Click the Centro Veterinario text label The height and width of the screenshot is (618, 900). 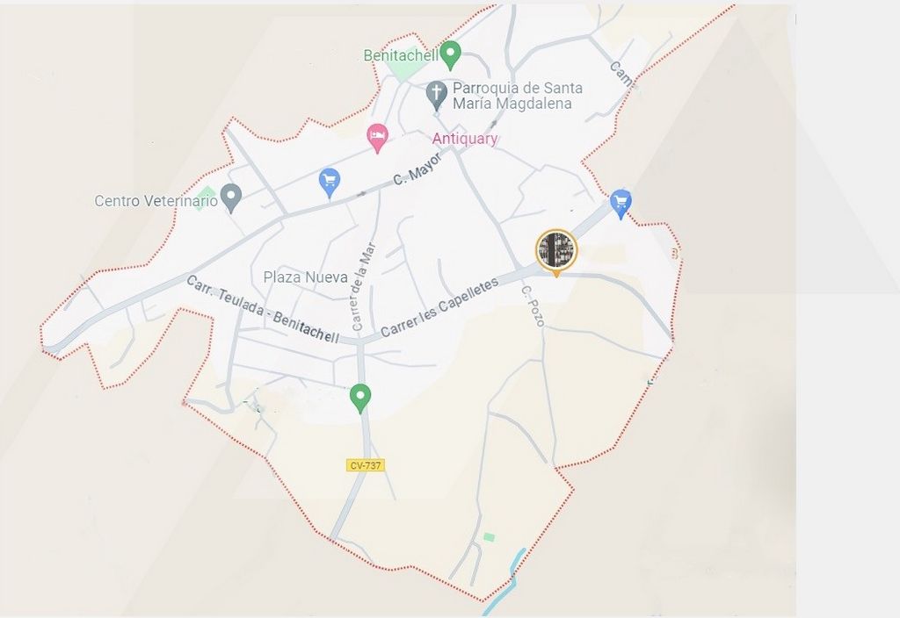(x=156, y=201)
